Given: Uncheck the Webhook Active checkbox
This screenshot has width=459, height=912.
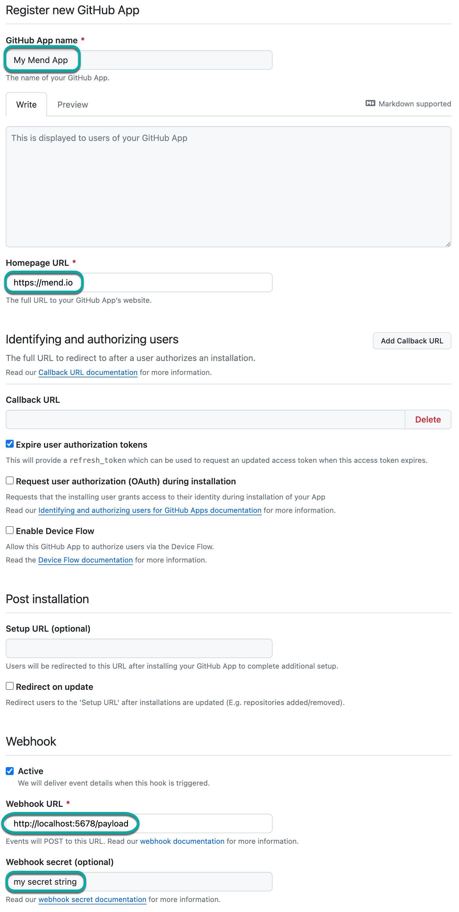Looking at the screenshot, I should 10,771.
